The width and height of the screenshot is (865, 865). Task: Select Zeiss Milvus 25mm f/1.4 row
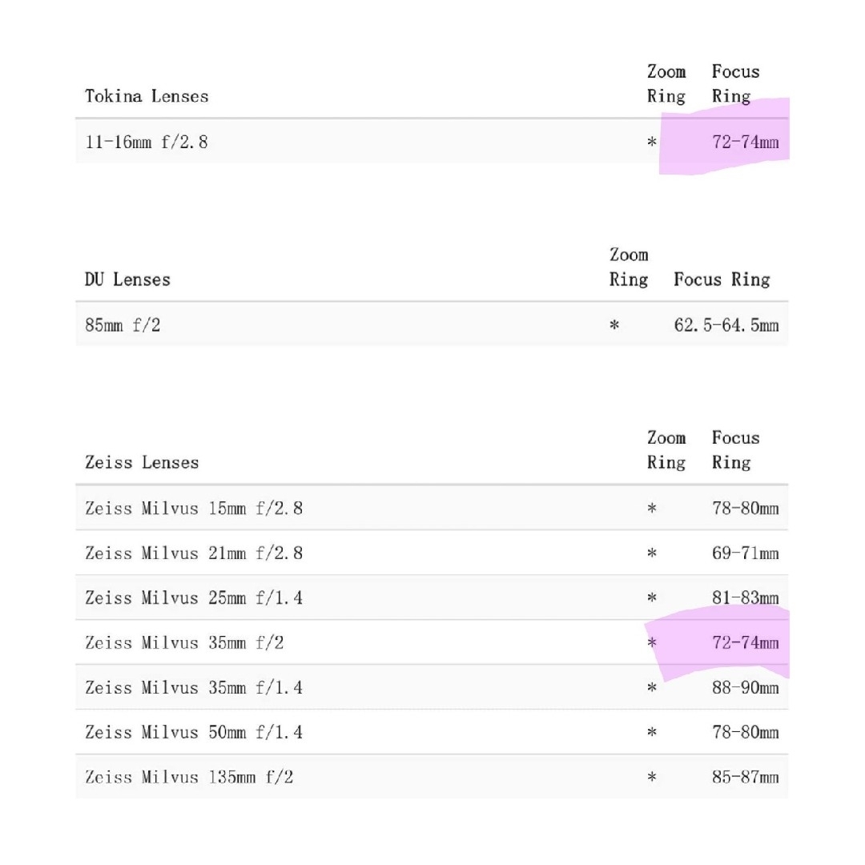tap(432, 597)
